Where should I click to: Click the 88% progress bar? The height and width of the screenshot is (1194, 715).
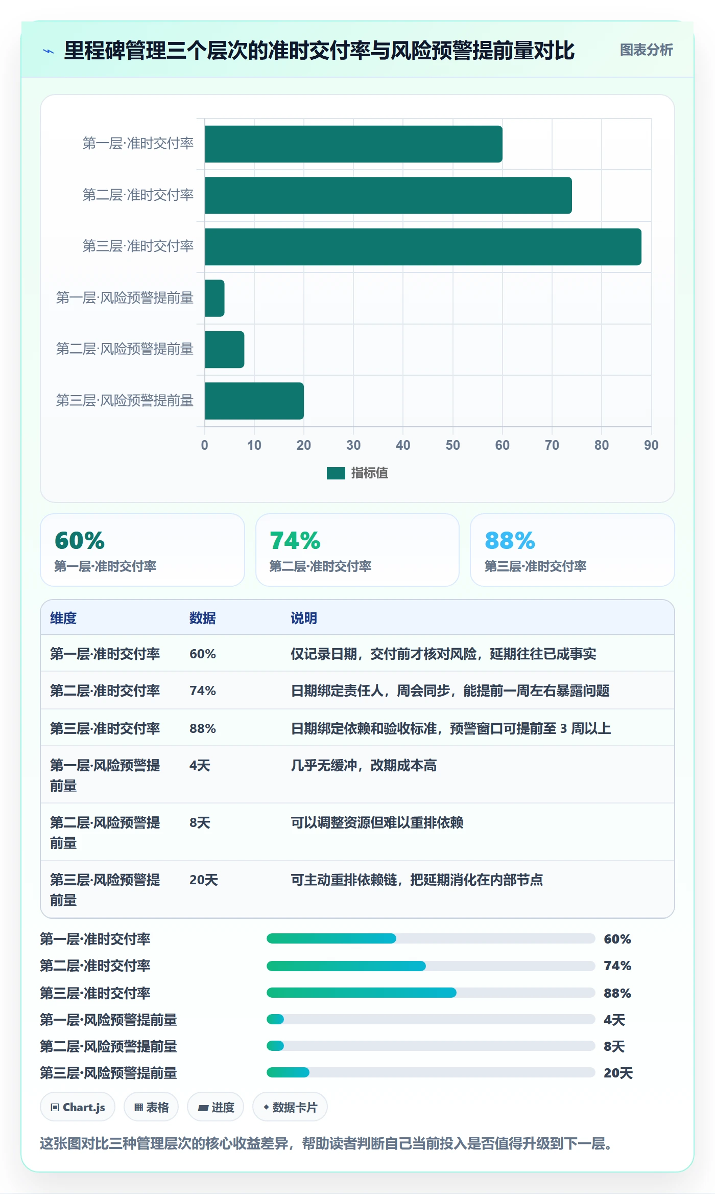point(431,993)
